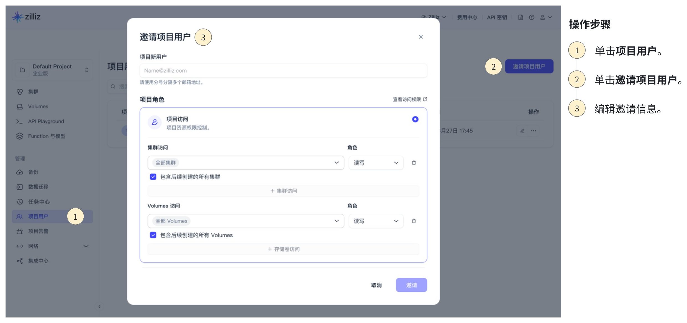
Task: Uncheck 包含后续创建的所有 Volumes checkbox
Action: (153, 235)
